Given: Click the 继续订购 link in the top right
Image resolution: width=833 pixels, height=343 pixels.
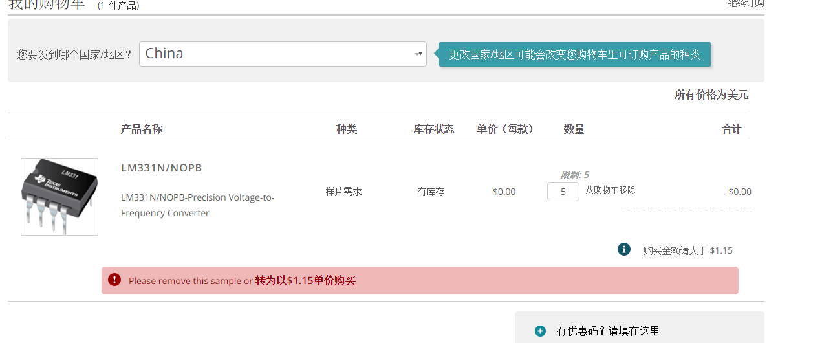Looking at the screenshot, I should click(746, 3).
